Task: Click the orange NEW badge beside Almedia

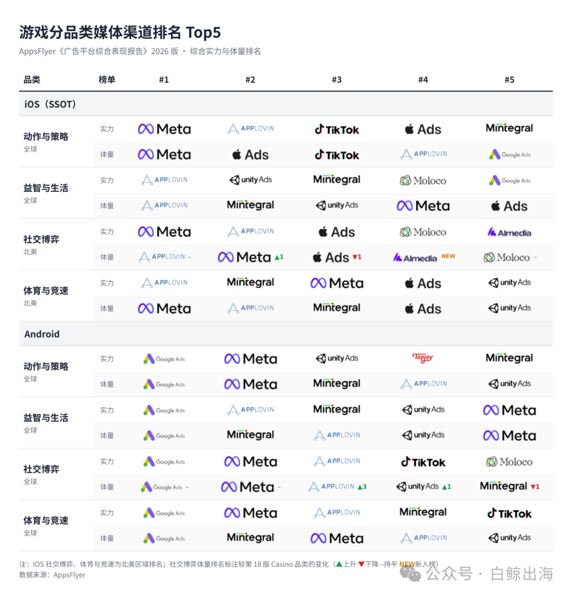Action: 448,256
